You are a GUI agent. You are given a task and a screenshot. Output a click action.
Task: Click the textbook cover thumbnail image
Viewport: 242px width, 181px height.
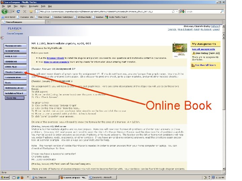[x=179, y=51]
